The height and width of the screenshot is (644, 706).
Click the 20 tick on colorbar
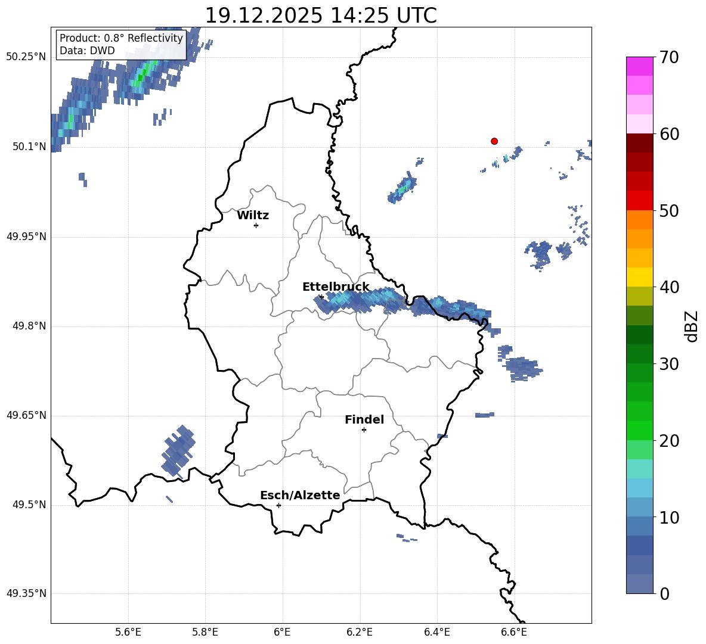668,440
